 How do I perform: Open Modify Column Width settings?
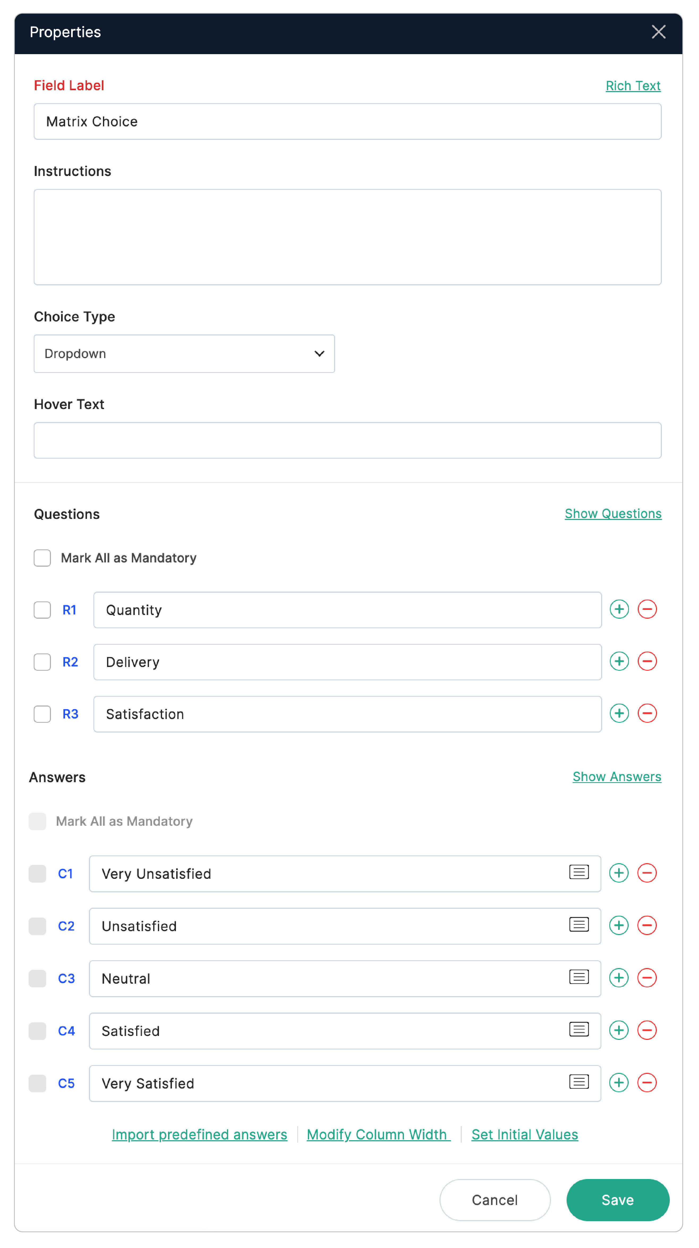378,1134
